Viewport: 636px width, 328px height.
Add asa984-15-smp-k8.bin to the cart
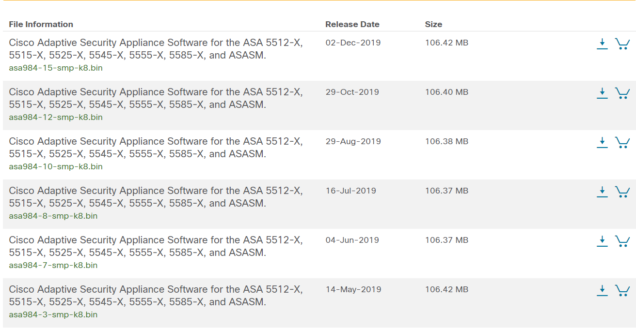pos(623,43)
